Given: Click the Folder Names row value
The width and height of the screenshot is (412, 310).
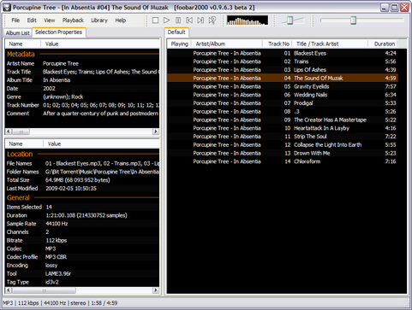Looking at the screenshot, I should [102, 172].
